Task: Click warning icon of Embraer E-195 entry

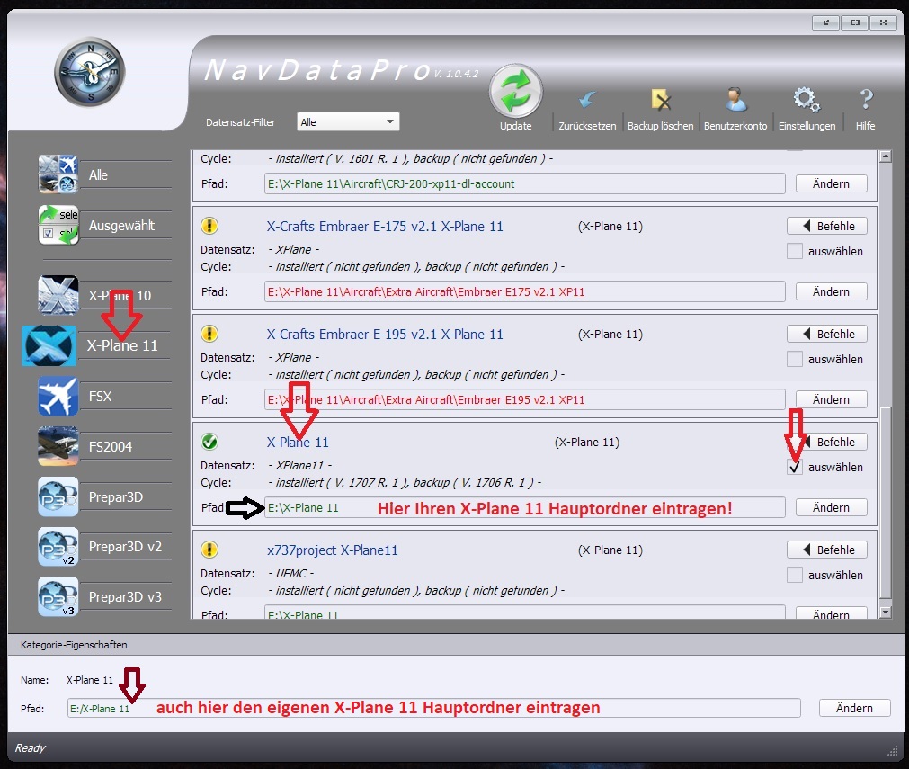Action: tap(209, 334)
